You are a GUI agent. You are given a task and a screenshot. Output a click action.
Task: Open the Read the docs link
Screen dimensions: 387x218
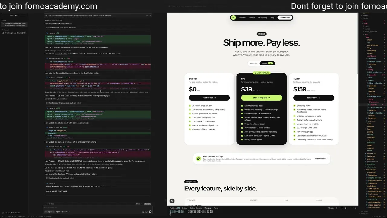click(321, 159)
